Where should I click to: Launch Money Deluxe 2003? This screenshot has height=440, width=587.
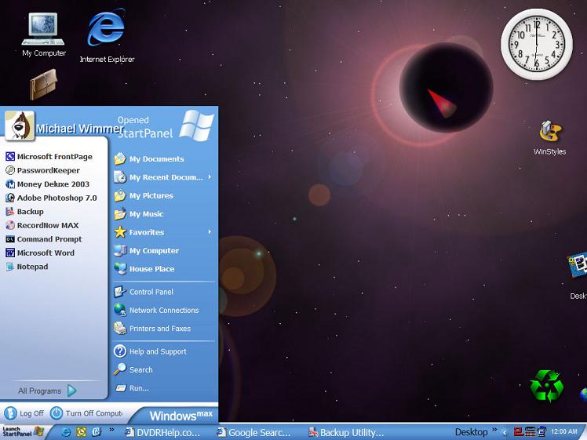point(48,184)
